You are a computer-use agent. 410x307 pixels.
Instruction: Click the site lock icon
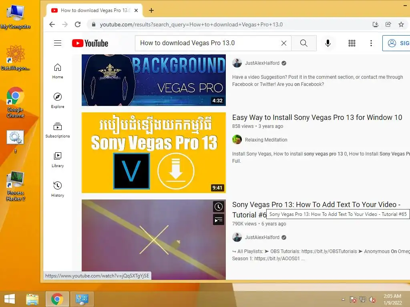click(93, 24)
